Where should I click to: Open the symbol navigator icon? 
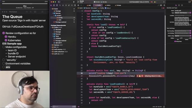57,5
